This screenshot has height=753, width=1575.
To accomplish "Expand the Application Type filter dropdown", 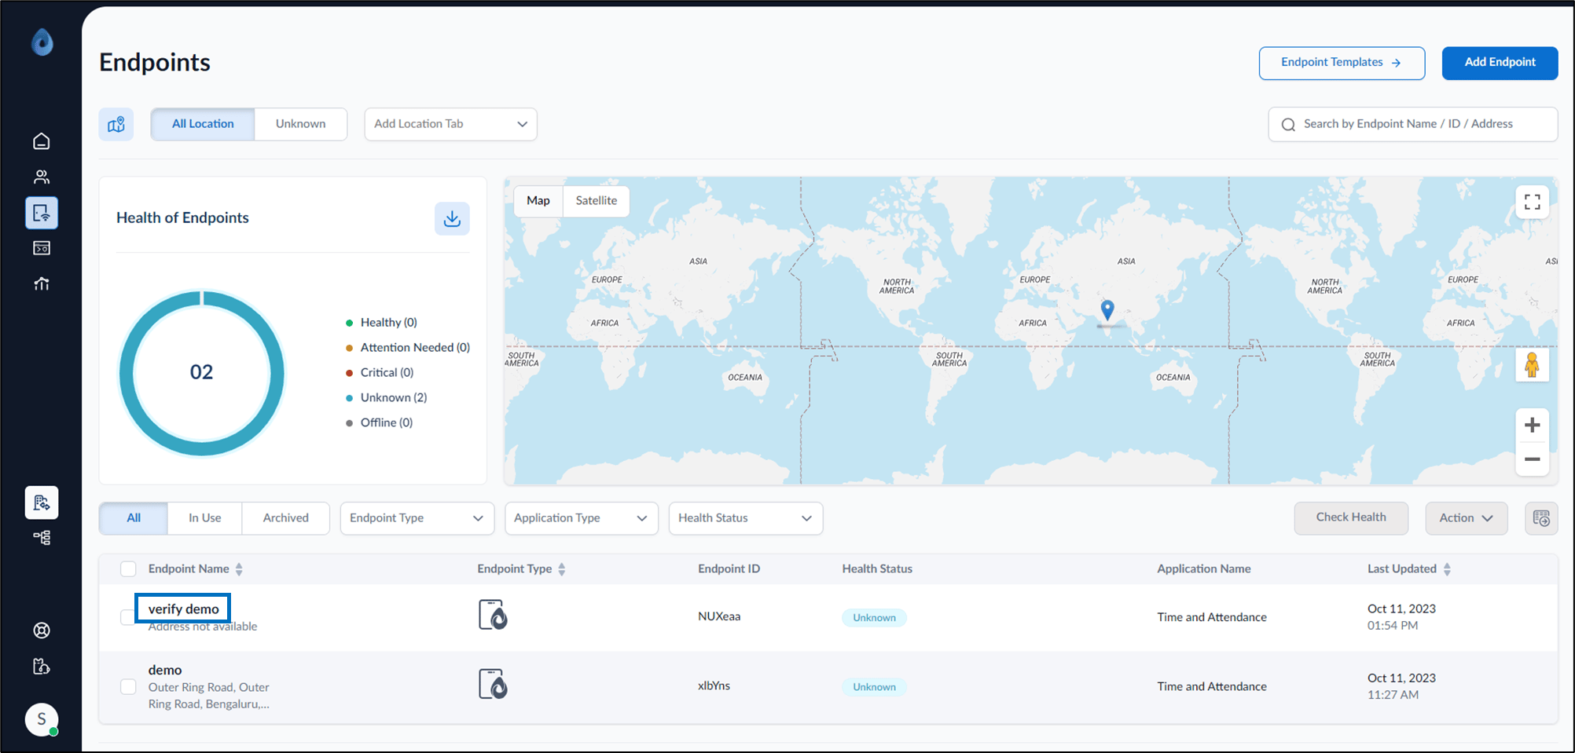I will click(582, 518).
